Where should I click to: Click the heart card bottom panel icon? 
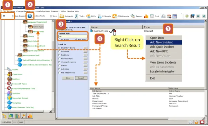pyautogui.click(x=23, y=116)
